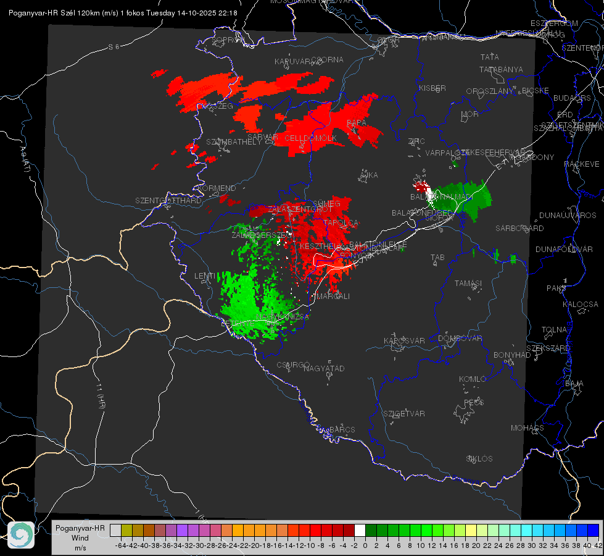Image resolution: width=604 pixels, height=556 pixels.
Task: Select the CSORNA city label
Action: click(328, 60)
